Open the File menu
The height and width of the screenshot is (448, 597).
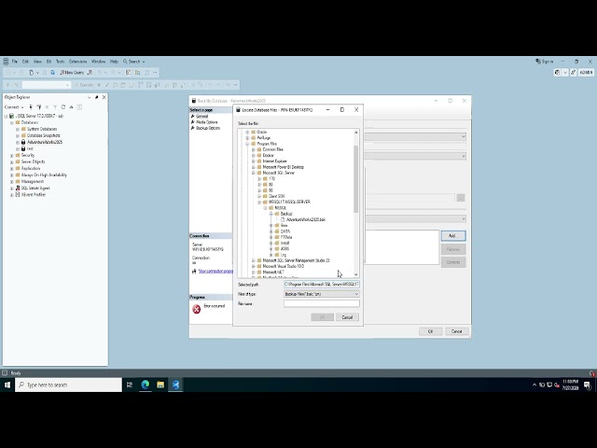[x=15, y=62]
